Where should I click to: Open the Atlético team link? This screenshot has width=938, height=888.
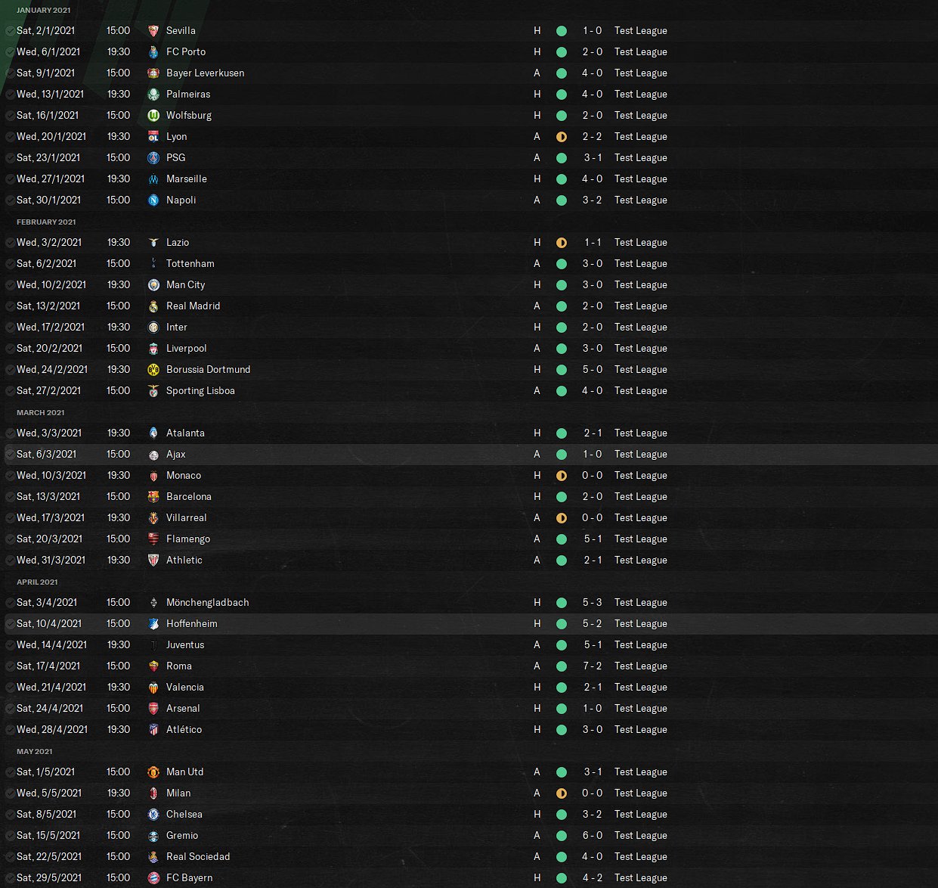coord(184,730)
